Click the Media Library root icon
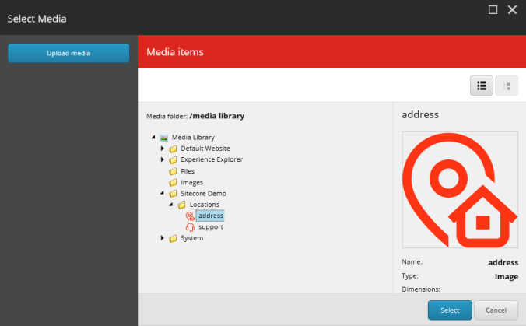Screen dimensions: 526x326 point(164,138)
